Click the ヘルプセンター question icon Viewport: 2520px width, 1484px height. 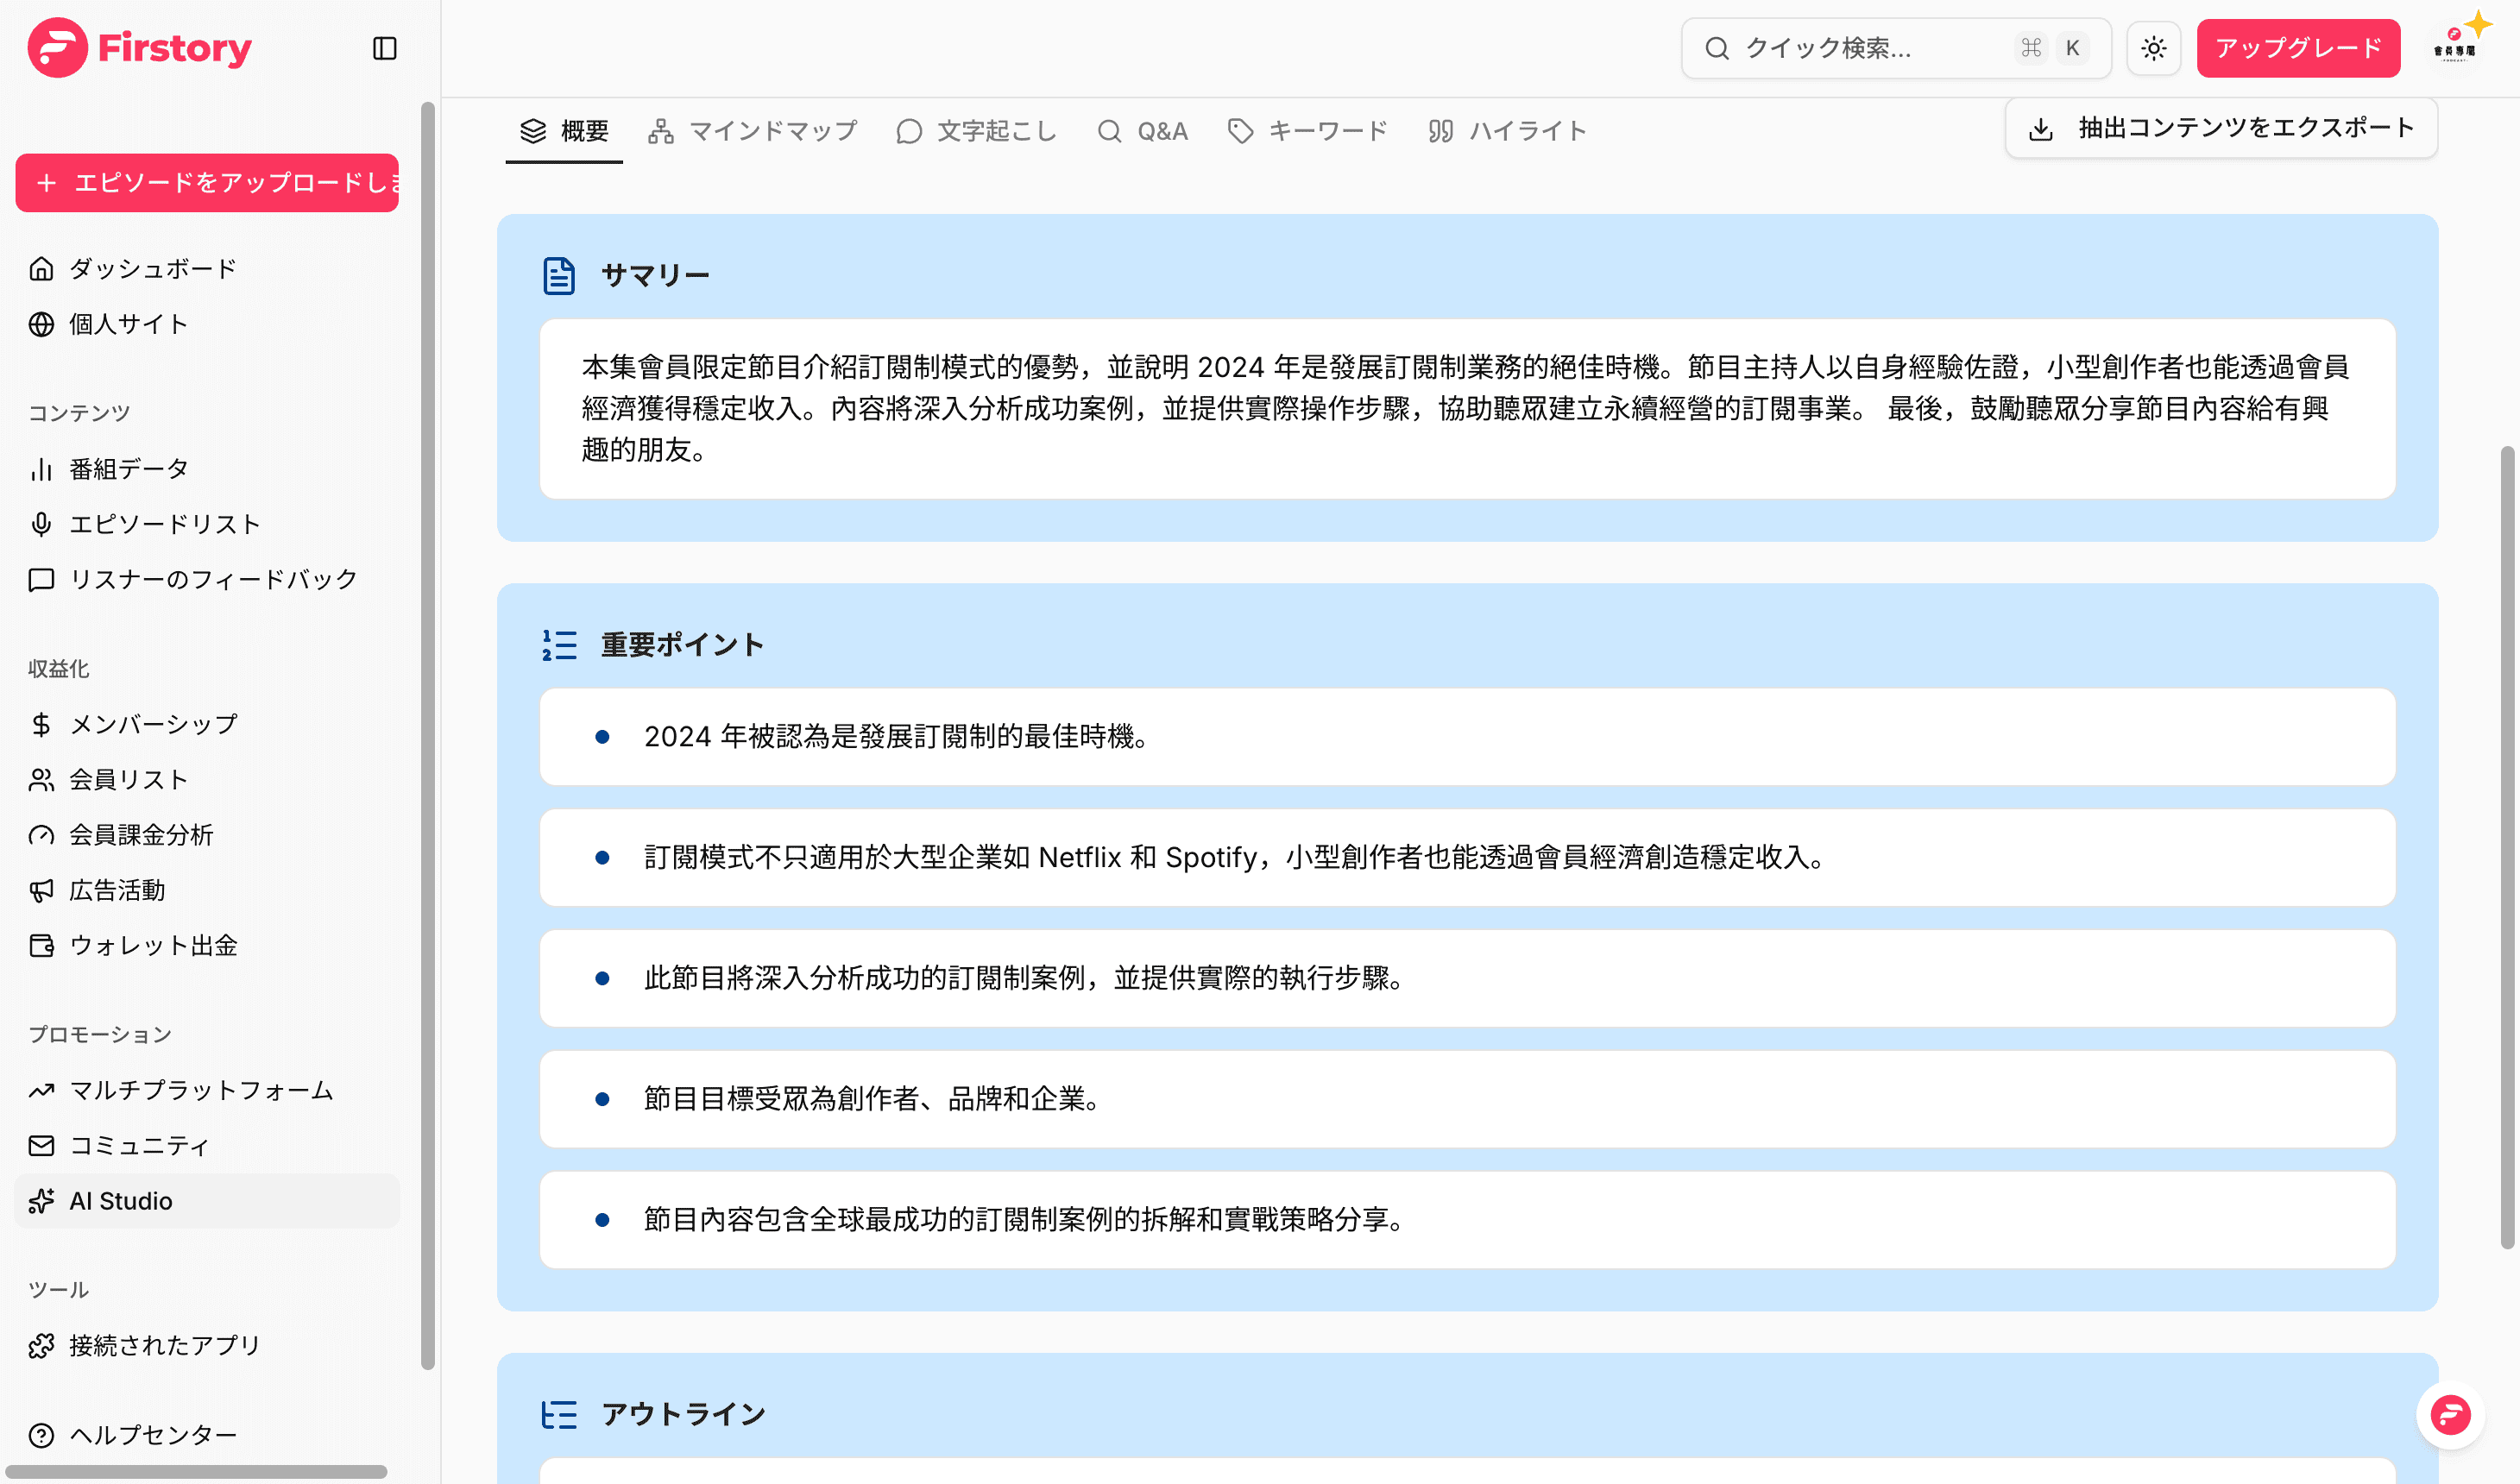[x=41, y=1436]
